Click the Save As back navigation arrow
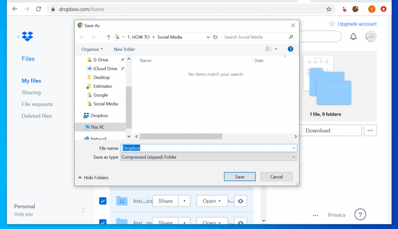Viewport: 398px width, 229px height. click(82, 37)
